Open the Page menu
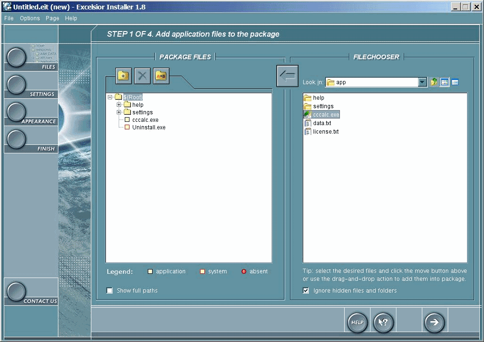 52,18
